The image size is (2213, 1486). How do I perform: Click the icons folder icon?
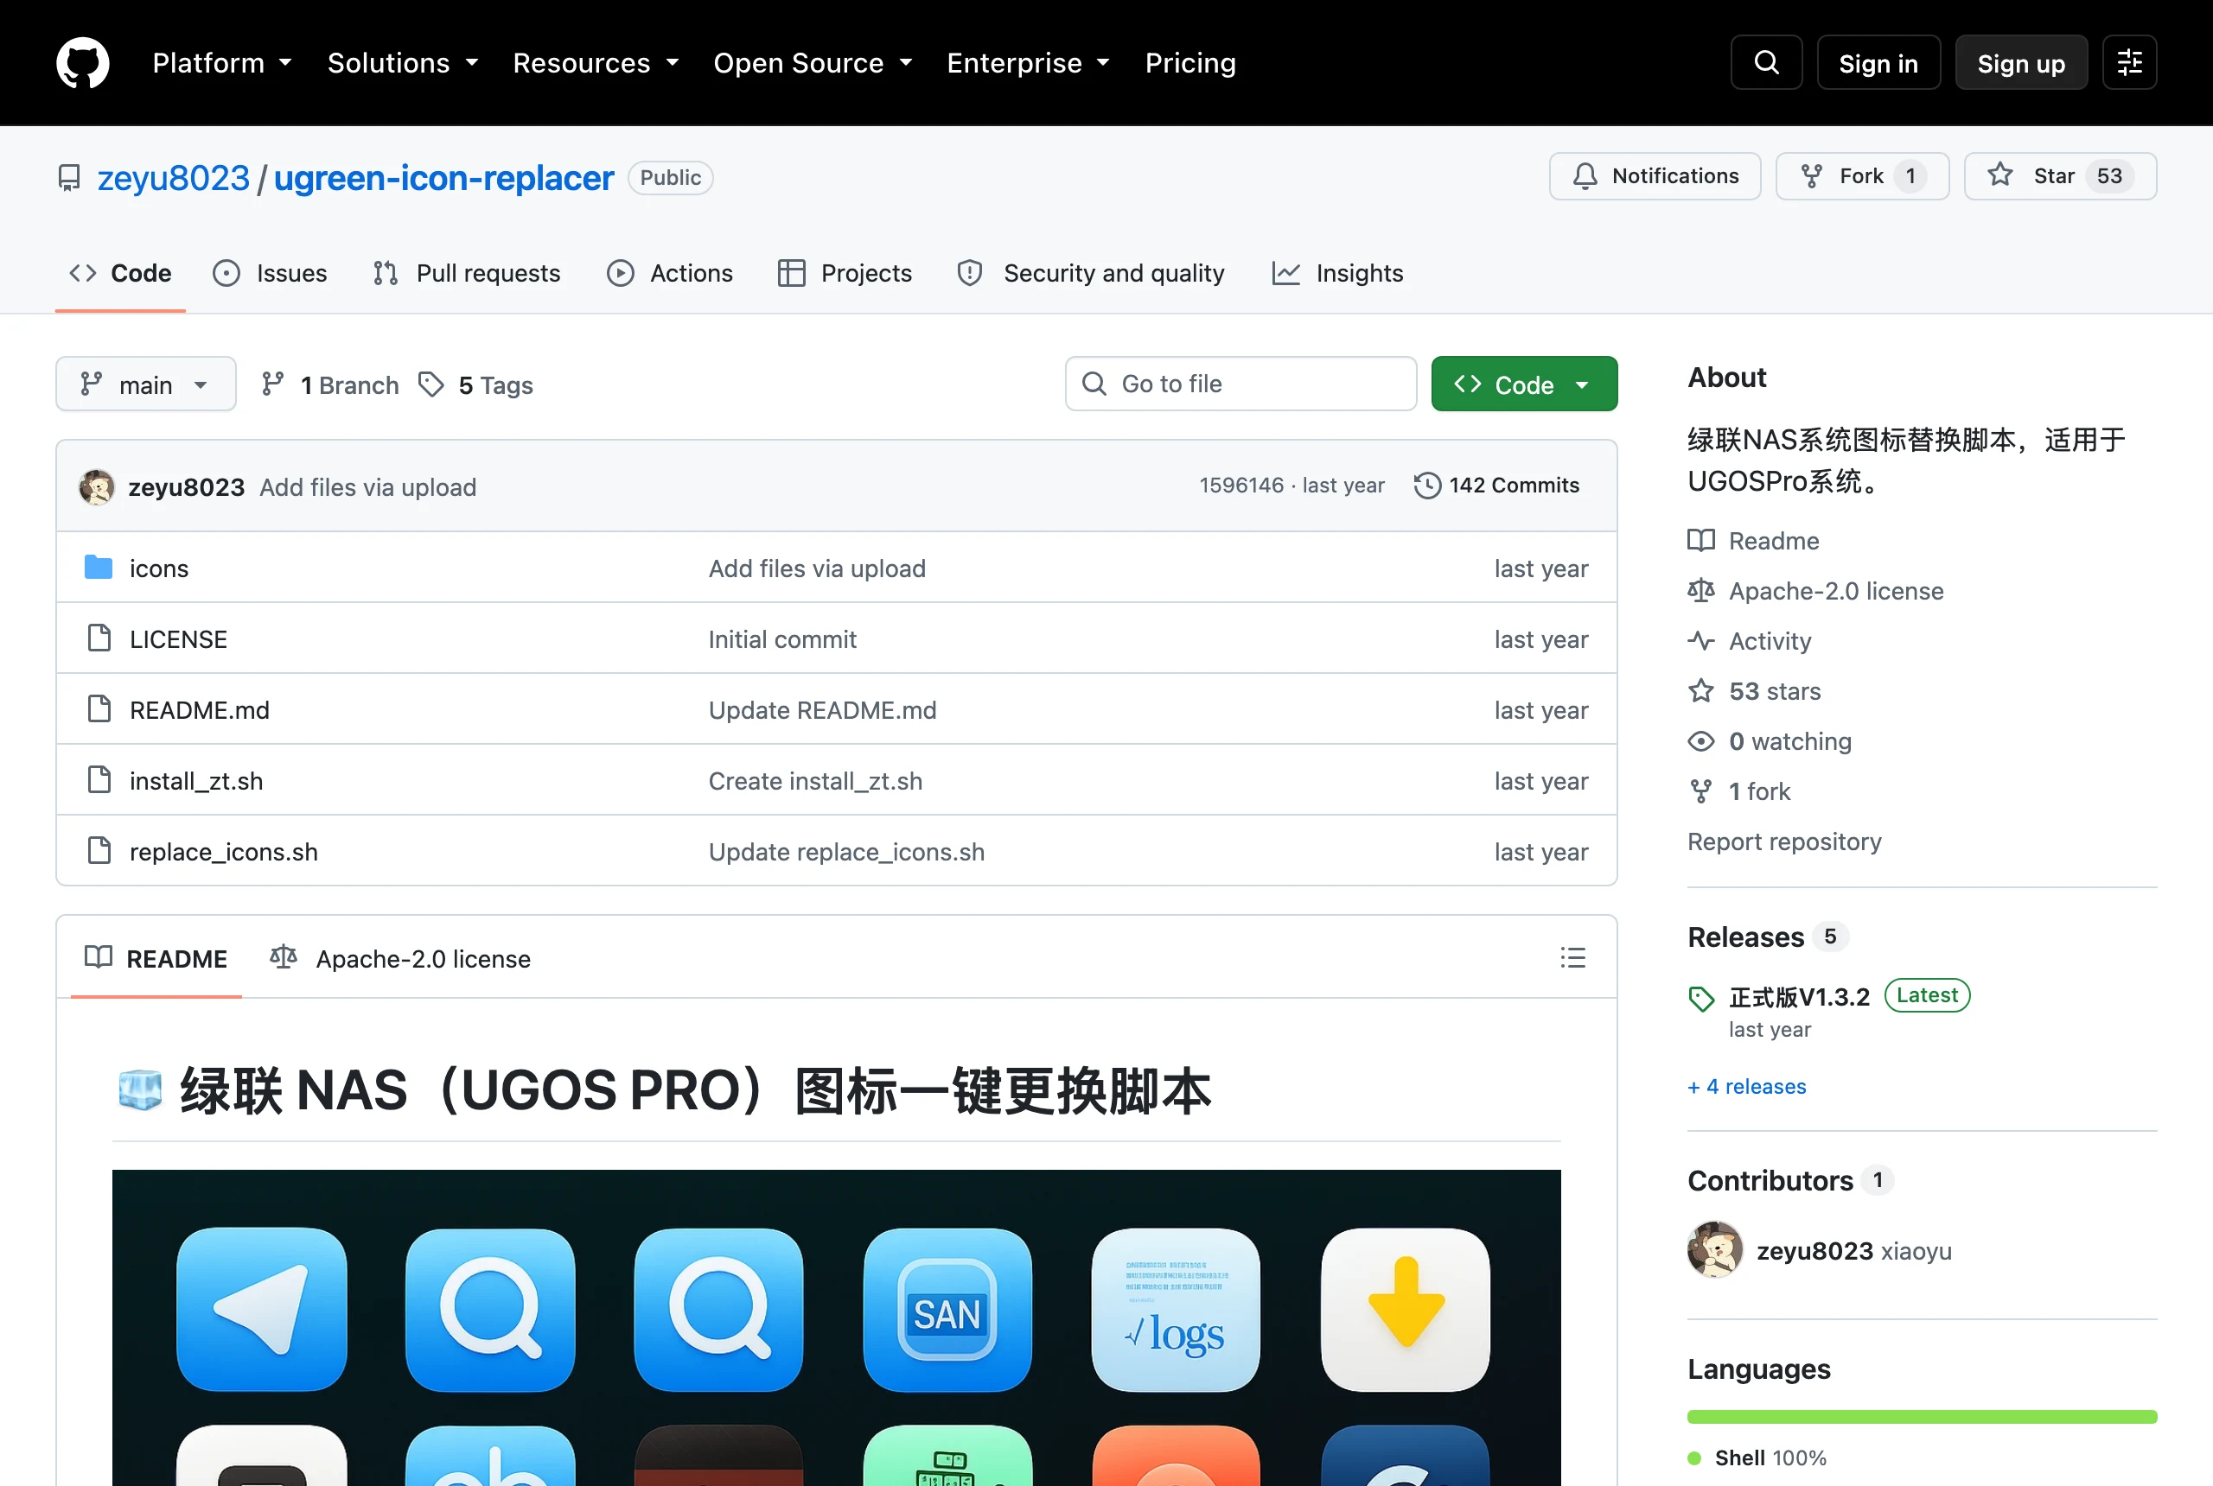(99, 568)
